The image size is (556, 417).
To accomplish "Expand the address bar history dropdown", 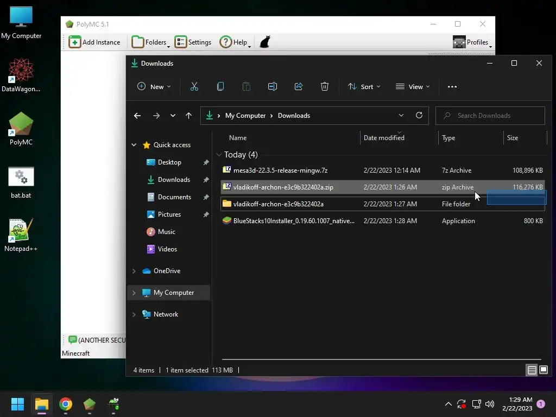I will (x=401, y=115).
